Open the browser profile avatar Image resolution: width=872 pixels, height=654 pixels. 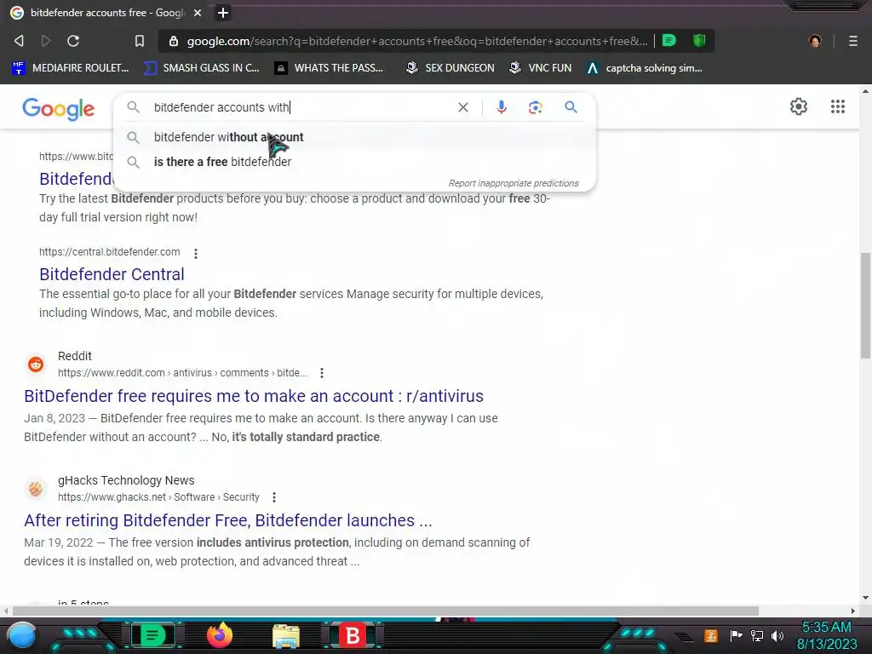click(x=815, y=41)
